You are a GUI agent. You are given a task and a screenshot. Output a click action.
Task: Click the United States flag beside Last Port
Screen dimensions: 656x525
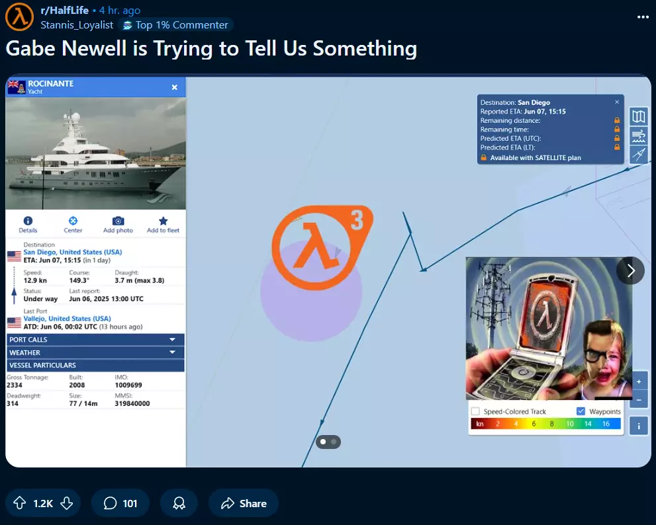click(x=14, y=323)
